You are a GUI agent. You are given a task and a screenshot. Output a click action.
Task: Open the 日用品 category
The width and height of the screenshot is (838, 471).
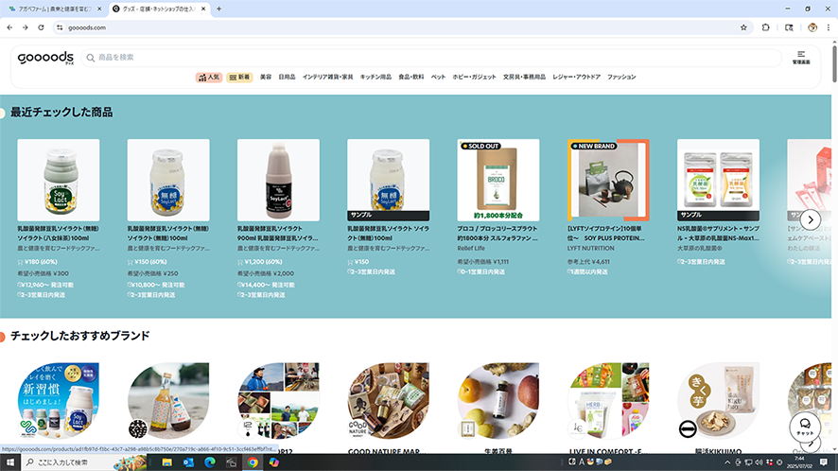click(287, 77)
